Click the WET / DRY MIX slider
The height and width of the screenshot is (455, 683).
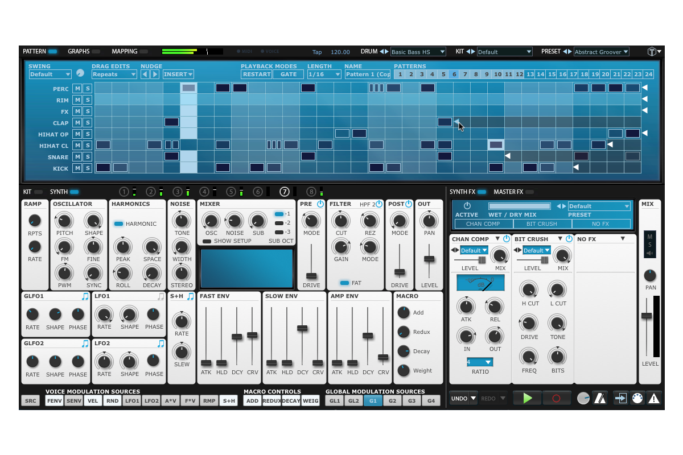coord(520,206)
